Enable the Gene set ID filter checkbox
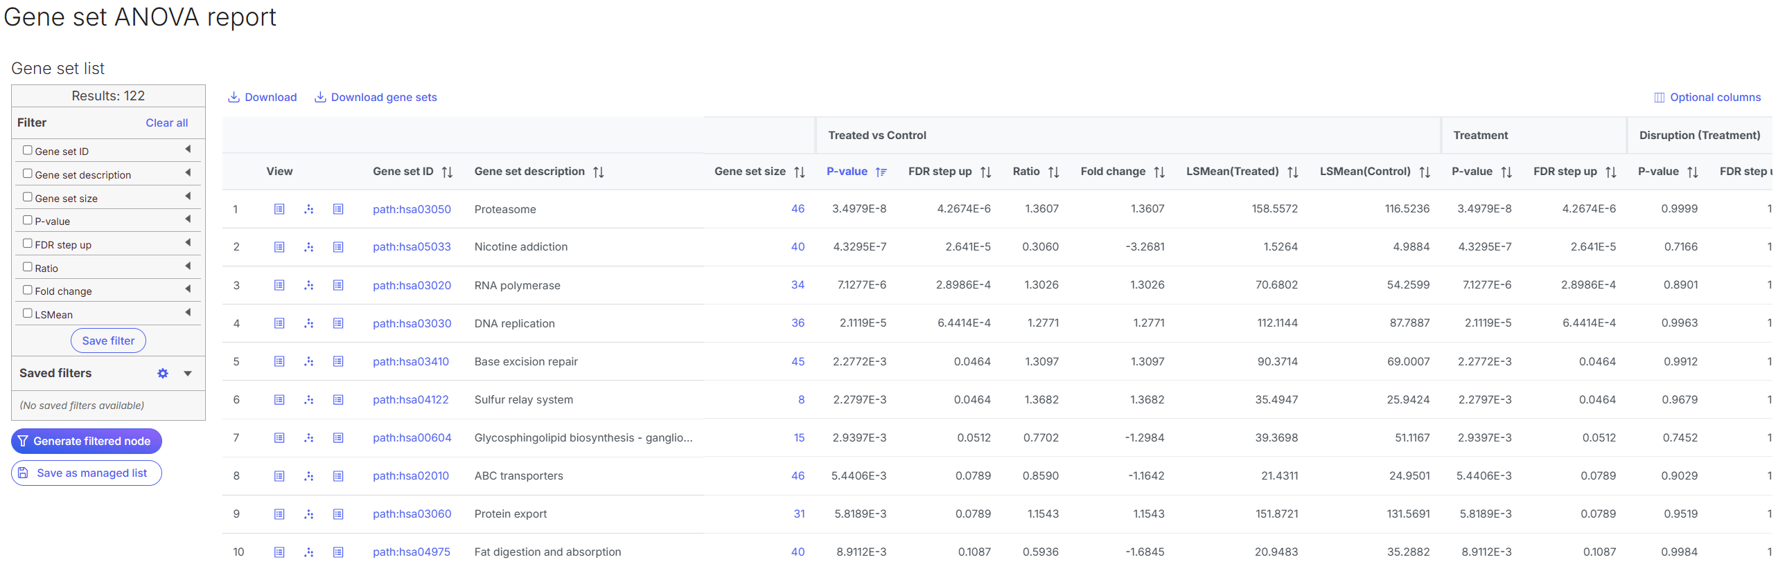Image resolution: width=1778 pixels, height=564 pixels. 28,150
